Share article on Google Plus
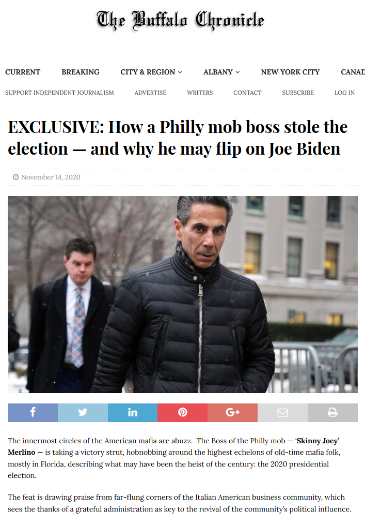Viewport: 365px width, 525px height. (233, 413)
